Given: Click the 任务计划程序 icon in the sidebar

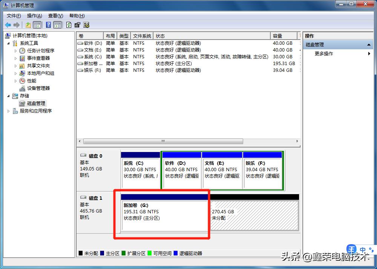Looking at the screenshot, I should pos(22,50).
